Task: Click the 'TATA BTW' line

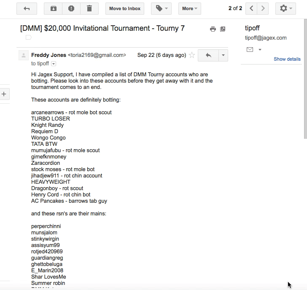Action: [44, 144]
